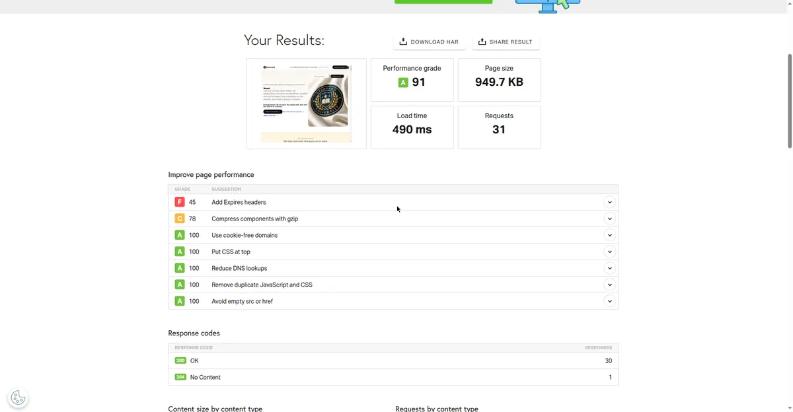Expand the Put CSS at top row
The image size is (793, 412).
coord(609,252)
